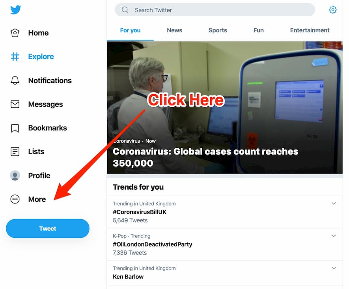
Task: Click the Search Twitter input field
Action: 215,10
